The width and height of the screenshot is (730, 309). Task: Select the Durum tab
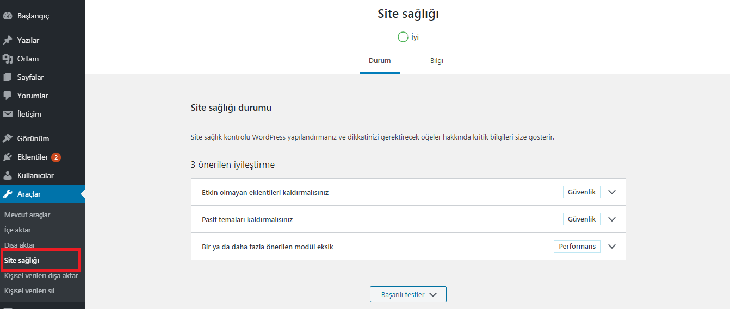point(380,61)
